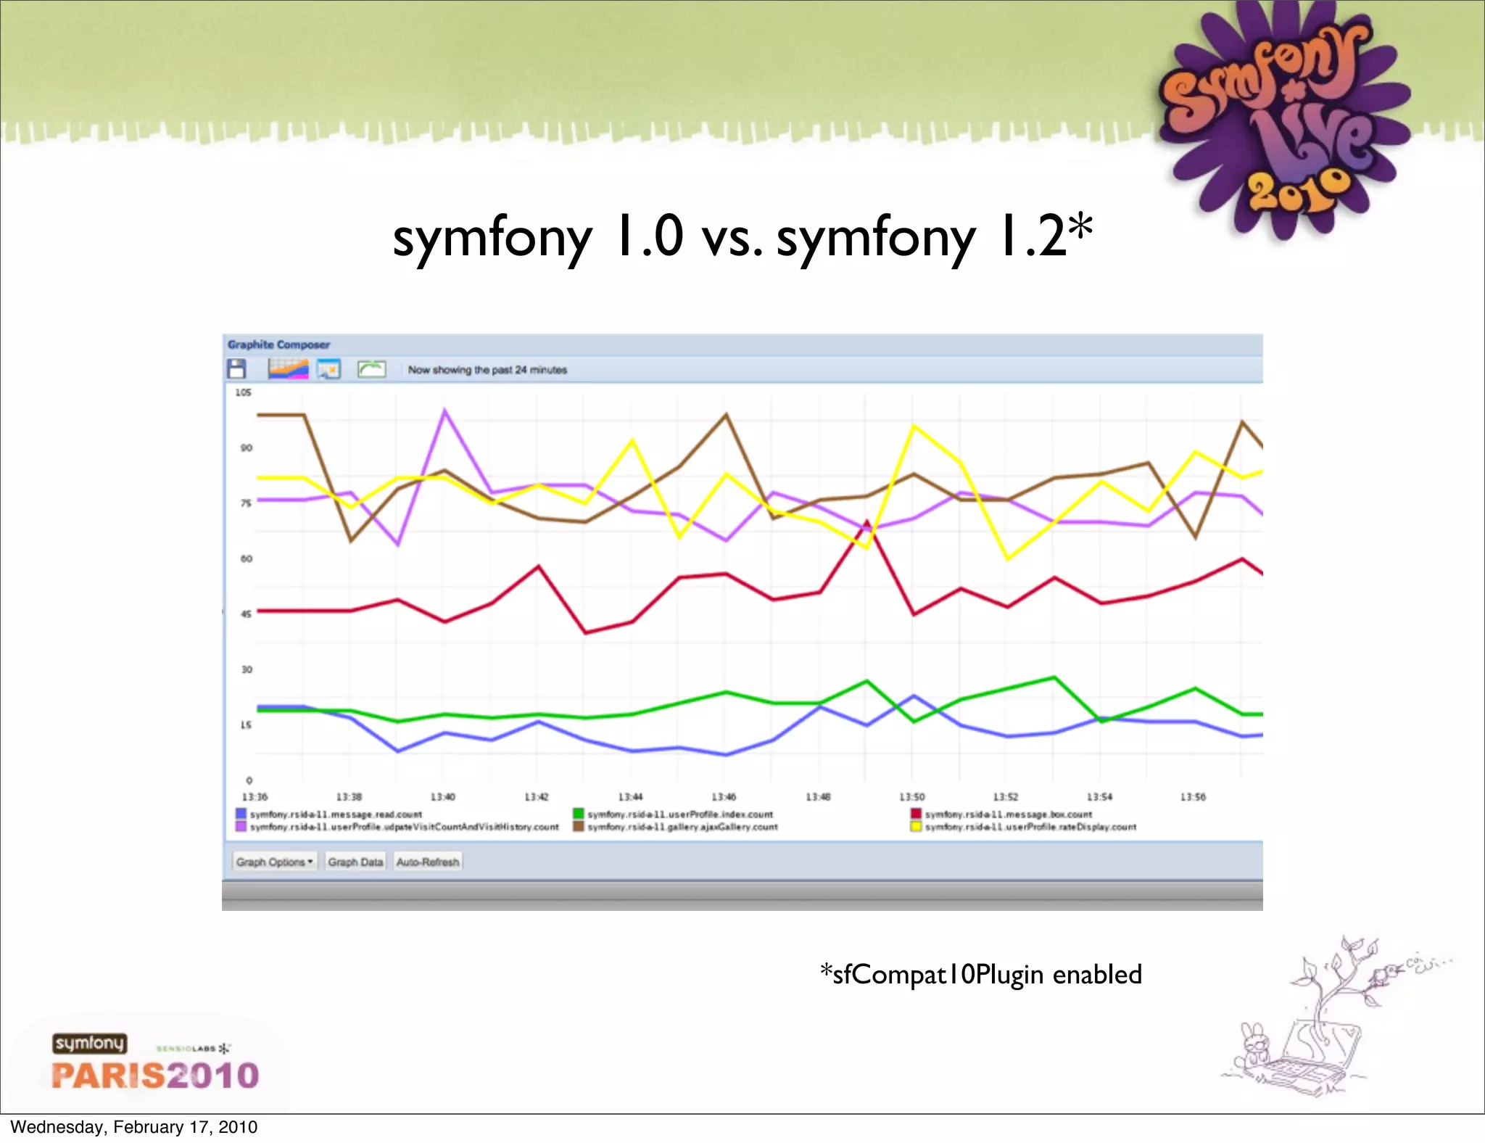The width and height of the screenshot is (1485, 1143).
Task: Click the green curve graph icon
Action: pos(371,369)
